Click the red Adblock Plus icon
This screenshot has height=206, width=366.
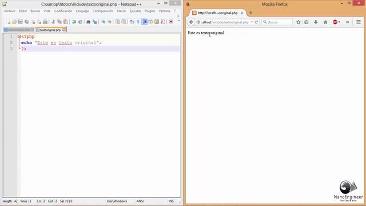(335, 22)
